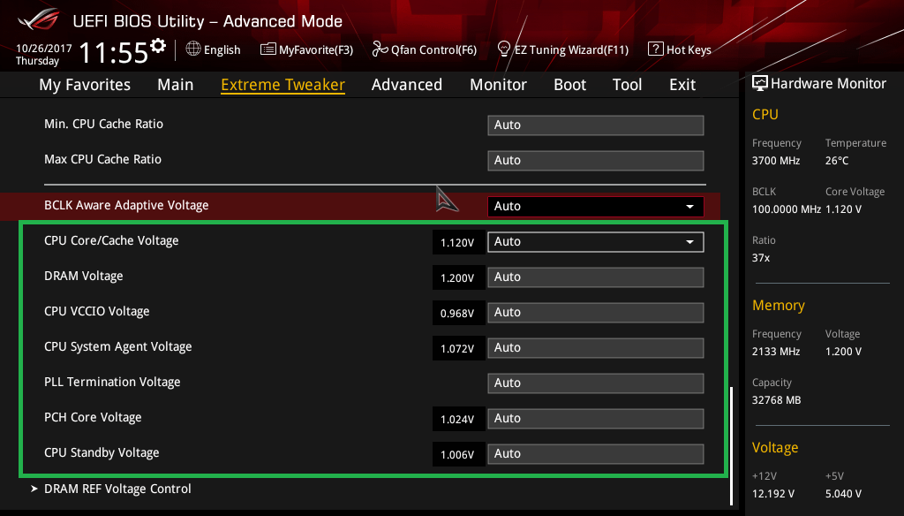Screen dimensions: 904x516
Task: Click the globe language icon
Action: (193, 49)
